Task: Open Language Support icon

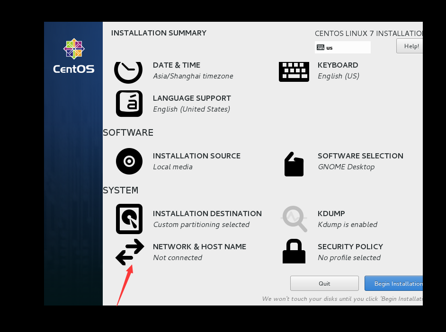Action: click(x=129, y=104)
